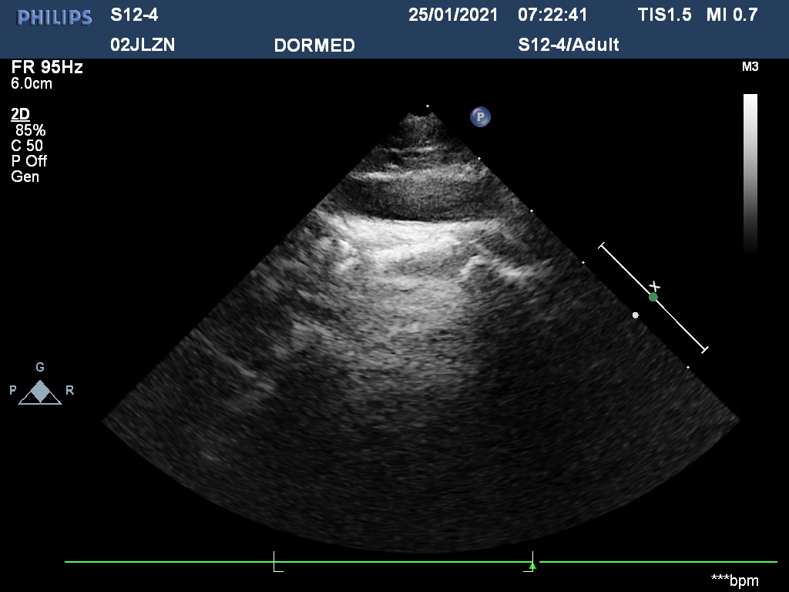Click the 6.0cm depth setting
The image size is (789, 592).
(32, 83)
